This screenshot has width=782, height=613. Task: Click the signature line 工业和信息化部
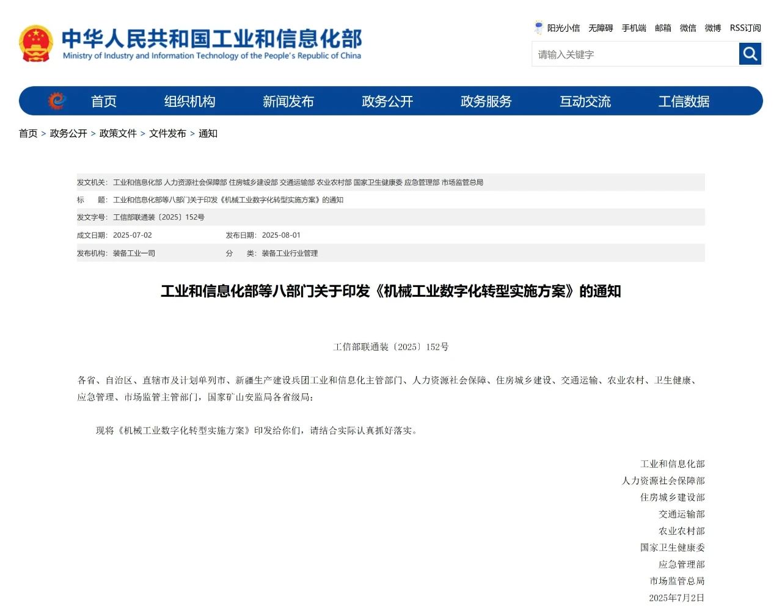673,464
